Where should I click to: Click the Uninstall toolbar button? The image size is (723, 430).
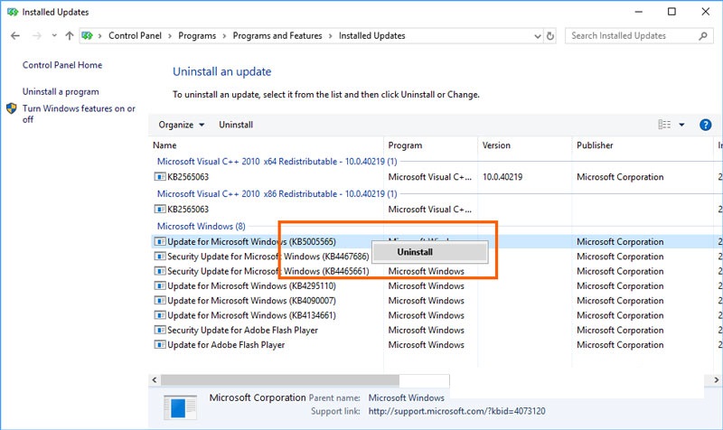coord(236,125)
